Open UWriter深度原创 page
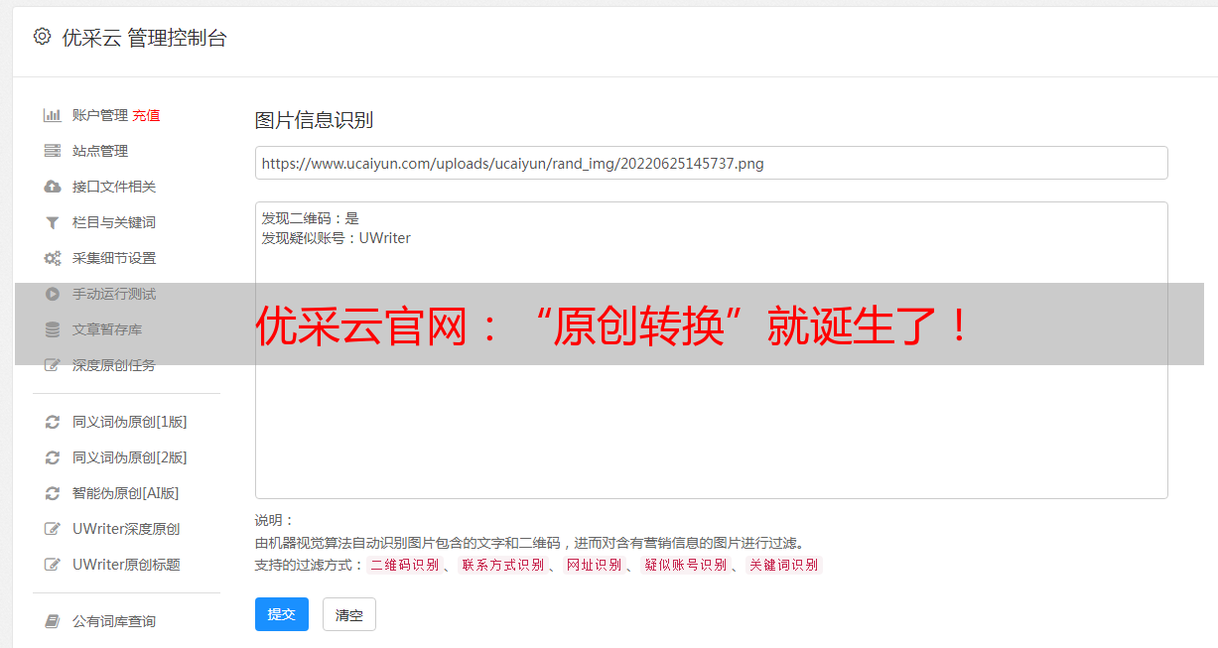1218x648 pixels. 126,529
